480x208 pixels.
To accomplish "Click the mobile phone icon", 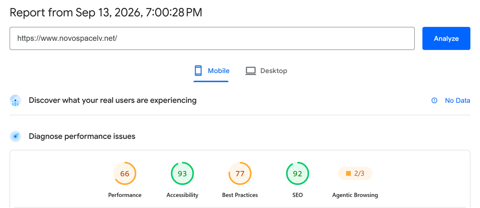I will [x=198, y=71].
